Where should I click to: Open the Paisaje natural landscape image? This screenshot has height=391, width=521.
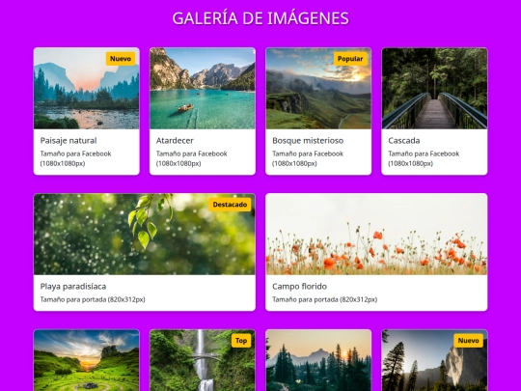coord(87,89)
